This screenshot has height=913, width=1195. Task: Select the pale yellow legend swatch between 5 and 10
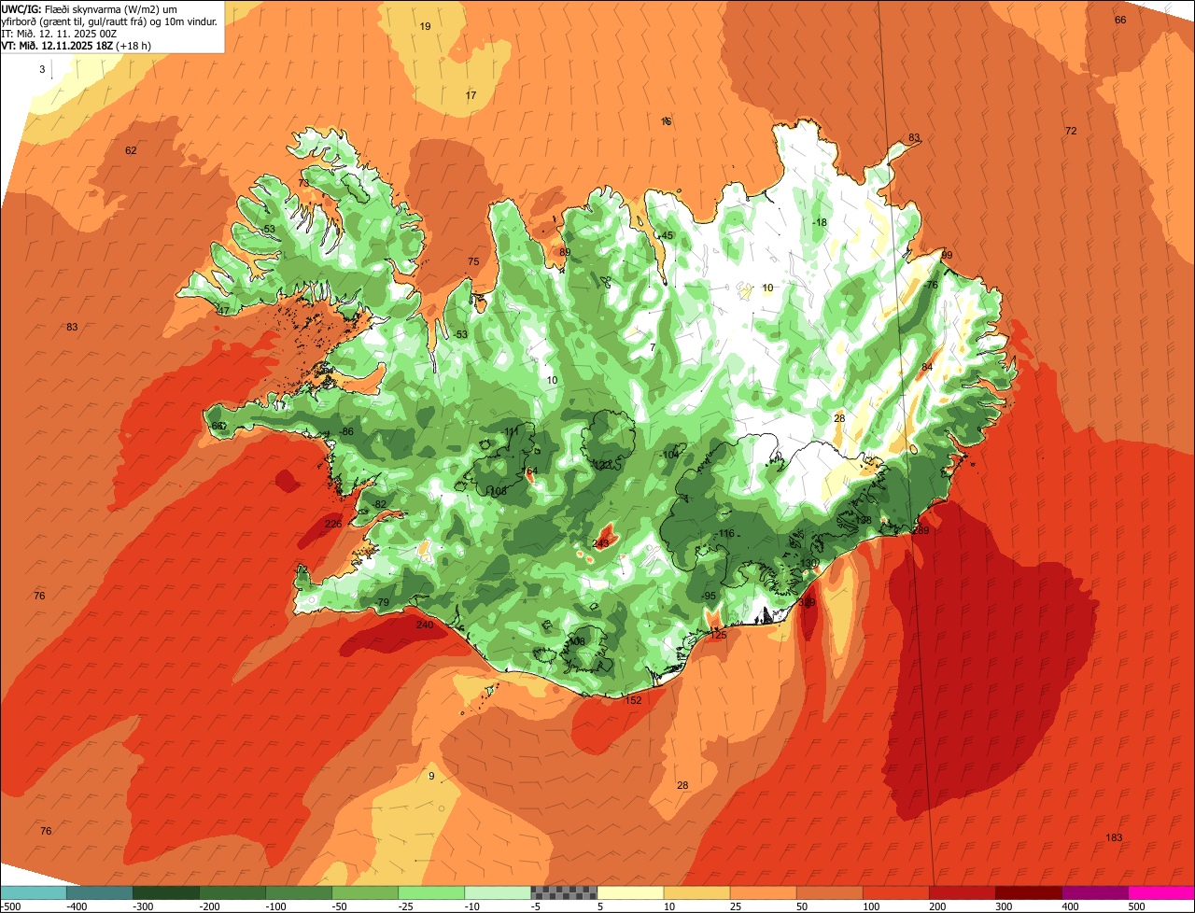click(630, 892)
